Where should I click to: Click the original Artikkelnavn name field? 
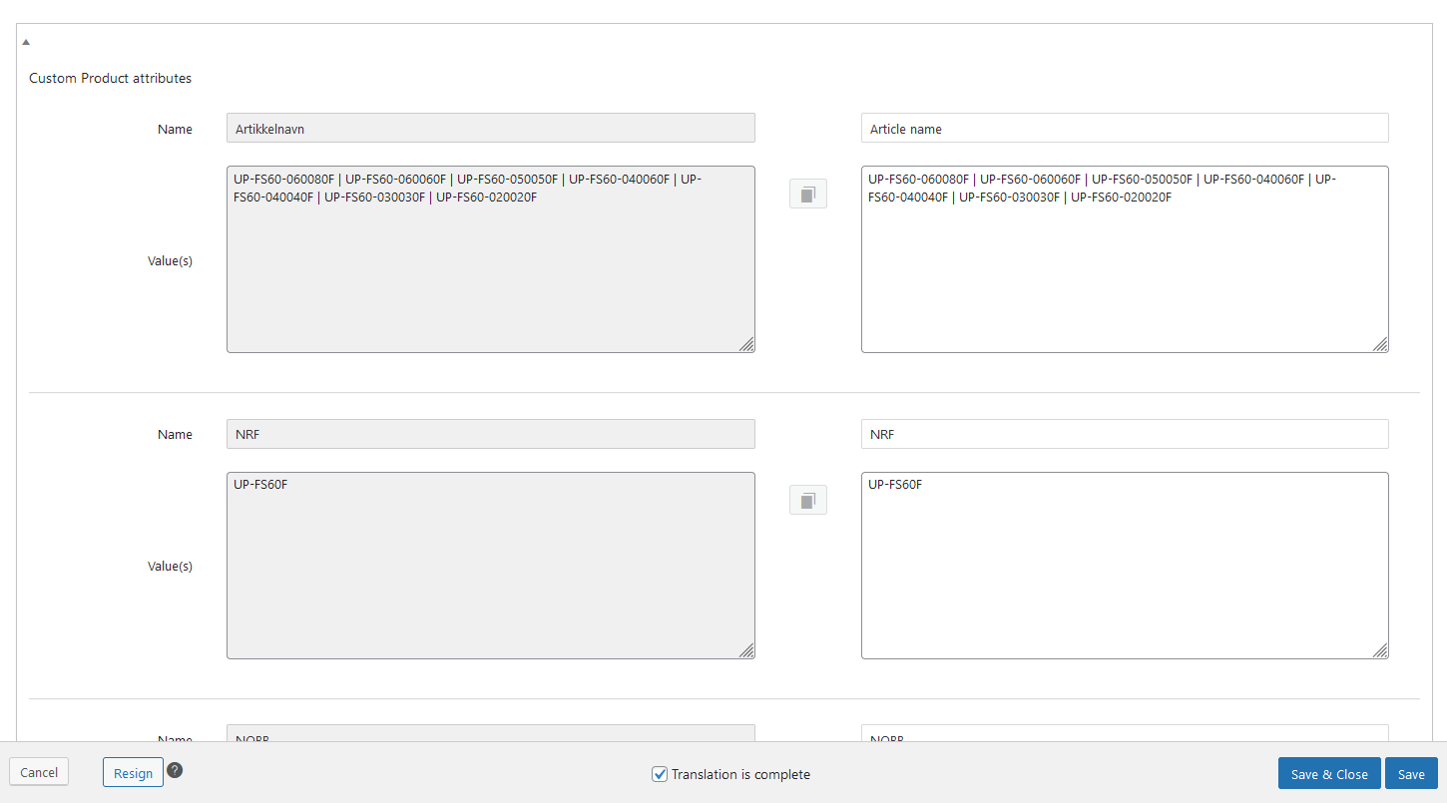click(x=491, y=128)
